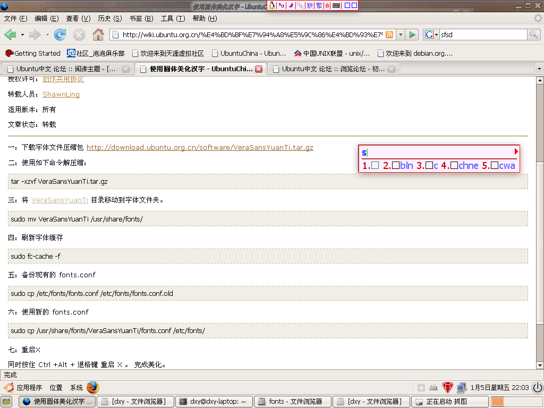Open the VeraSansYuanTi.tar.gz download link

click(200, 148)
